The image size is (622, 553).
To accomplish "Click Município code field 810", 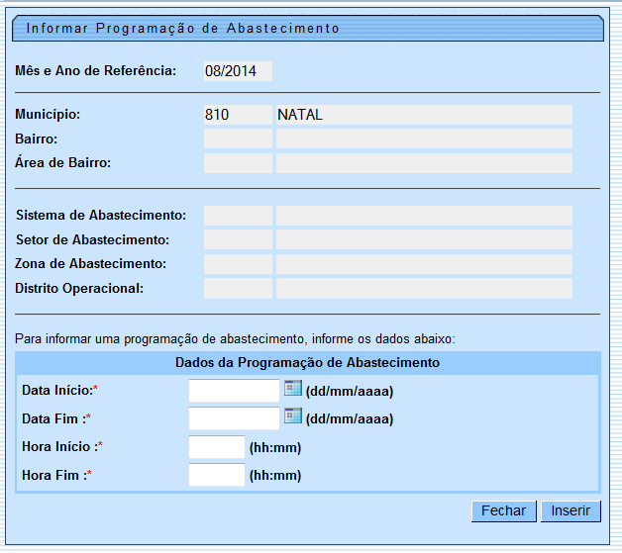I will click(x=238, y=115).
